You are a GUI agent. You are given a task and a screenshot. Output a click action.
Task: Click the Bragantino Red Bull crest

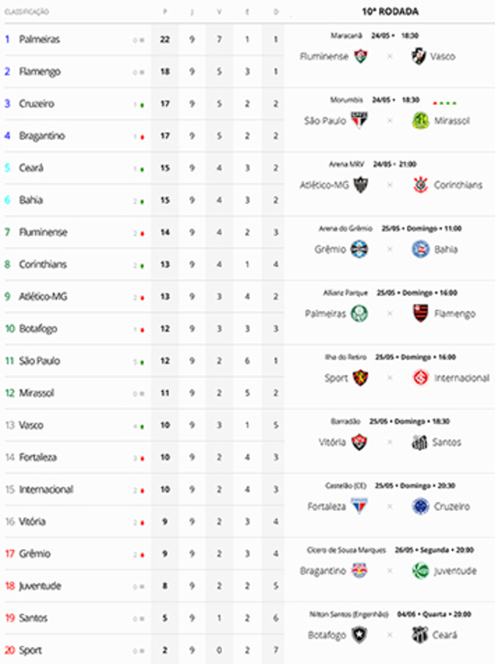(x=360, y=571)
